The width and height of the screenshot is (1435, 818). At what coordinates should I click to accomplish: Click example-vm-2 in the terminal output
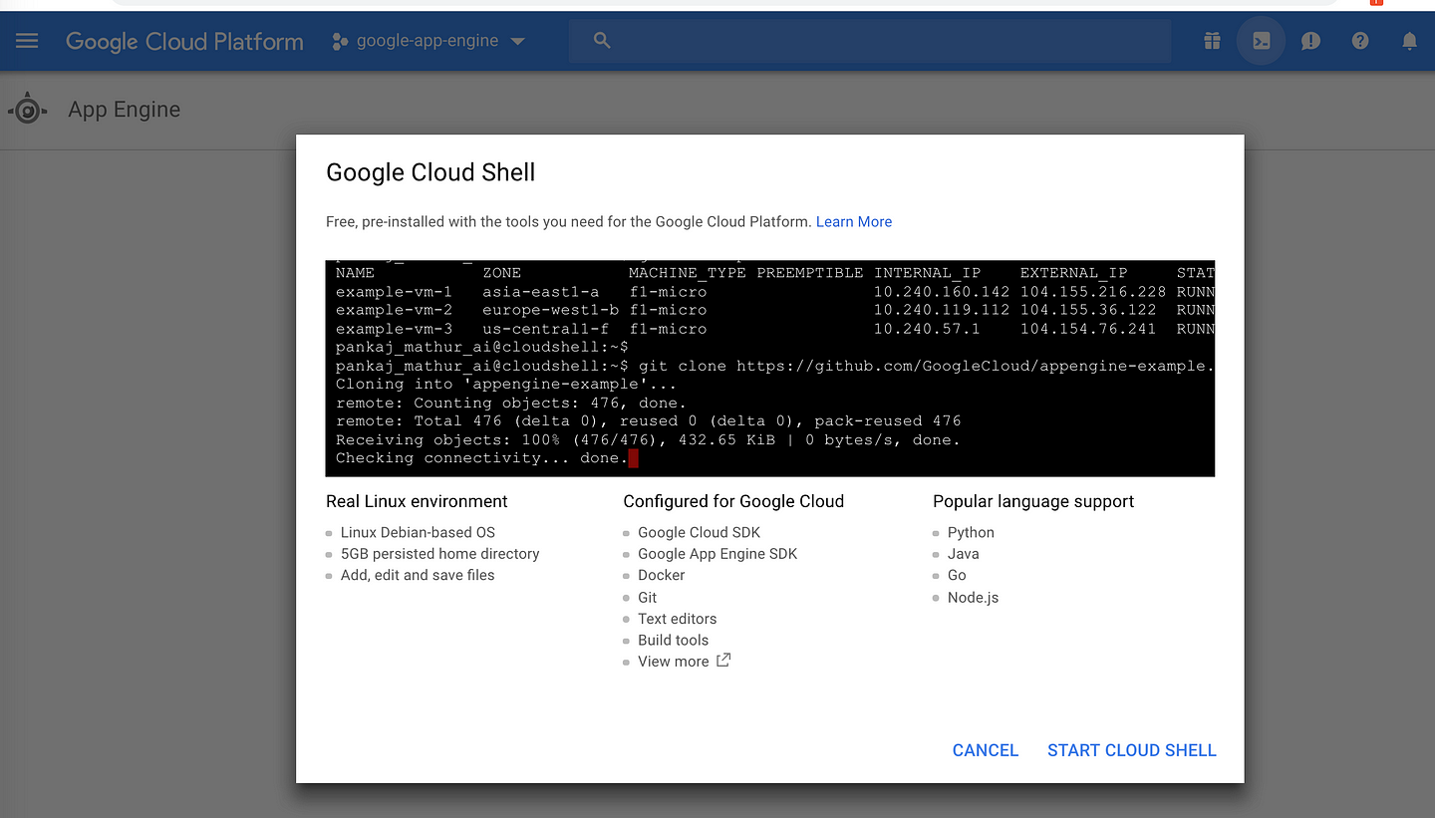394,310
